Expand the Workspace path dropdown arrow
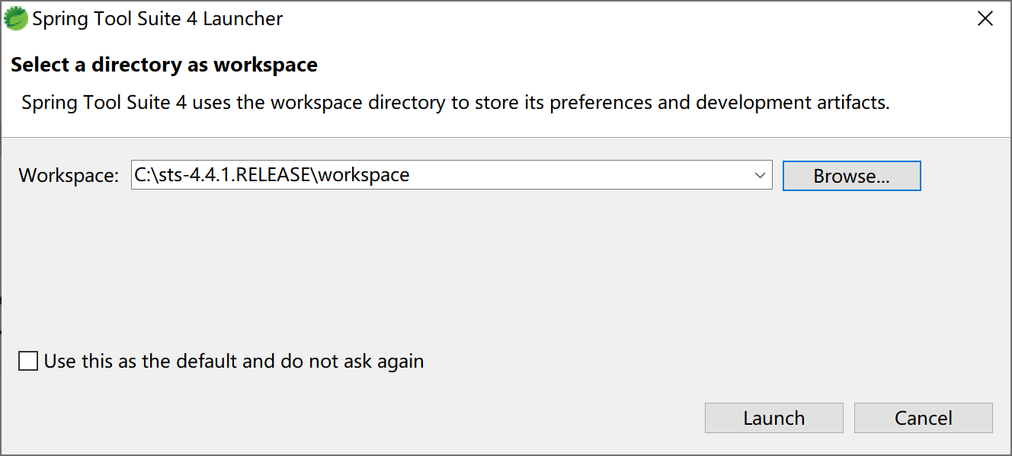This screenshot has width=1012, height=456. click(760, 175)
